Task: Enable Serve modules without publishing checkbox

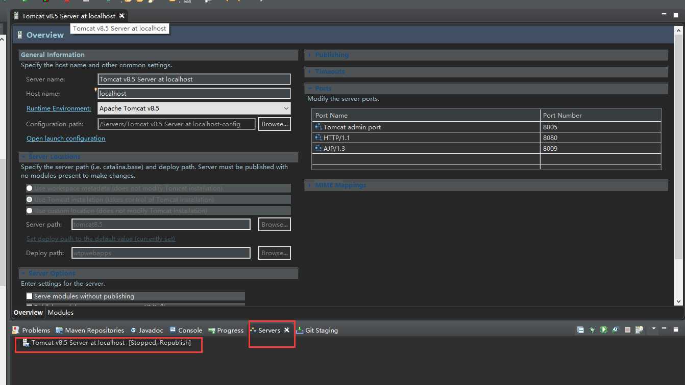Action: [x=30, y=296]
